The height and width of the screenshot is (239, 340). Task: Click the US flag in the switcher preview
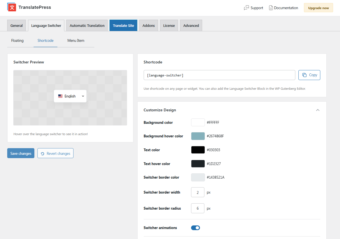60,96
